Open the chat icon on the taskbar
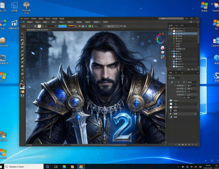The height and width of the screenshot is (169, 219). (x=56, y=167)
